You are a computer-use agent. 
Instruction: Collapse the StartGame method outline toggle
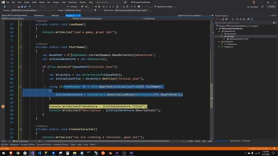pyautogui.click(x=21, y=47)
